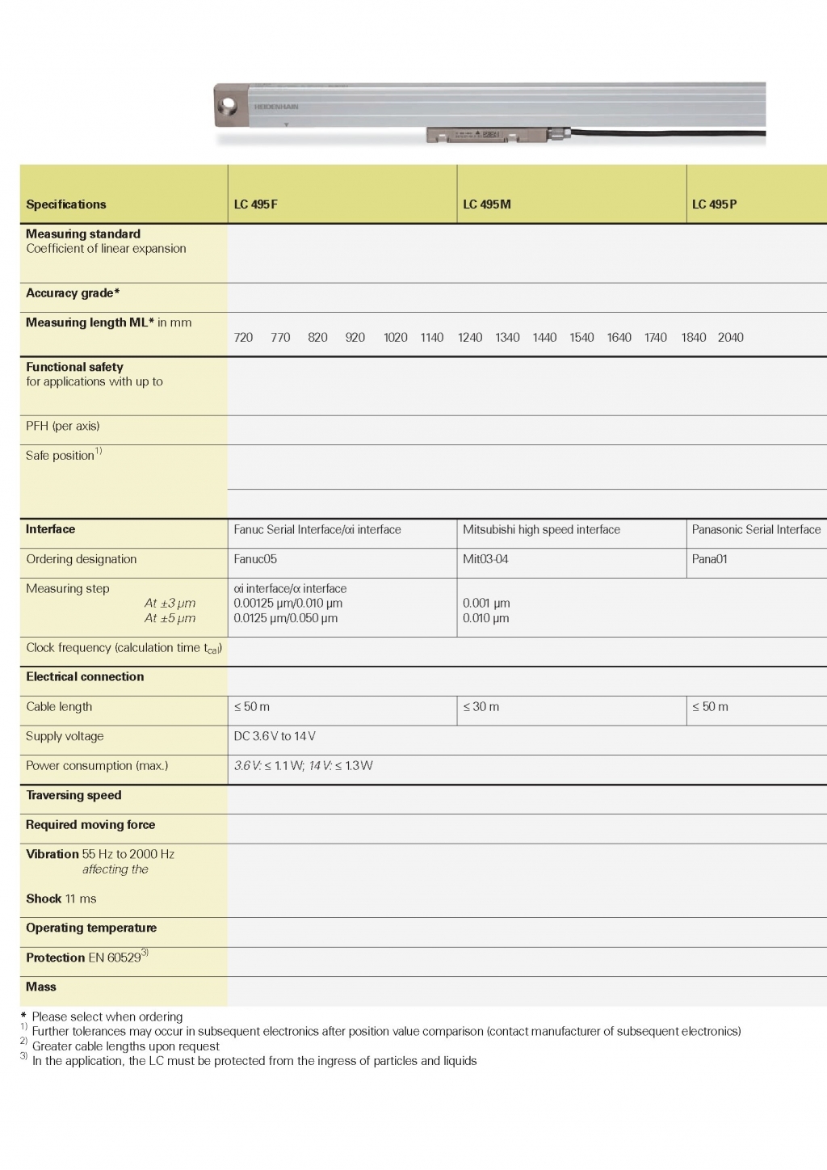Select the 'Pana01' ordering designation
This screenshot has width=827, height=1170.
(710, 559)
